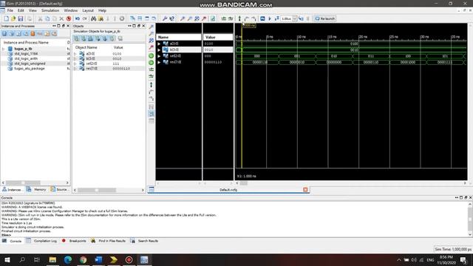Open the Simulation menu
473x266 pixels.
pyautogui.click(x=50, y=10)
